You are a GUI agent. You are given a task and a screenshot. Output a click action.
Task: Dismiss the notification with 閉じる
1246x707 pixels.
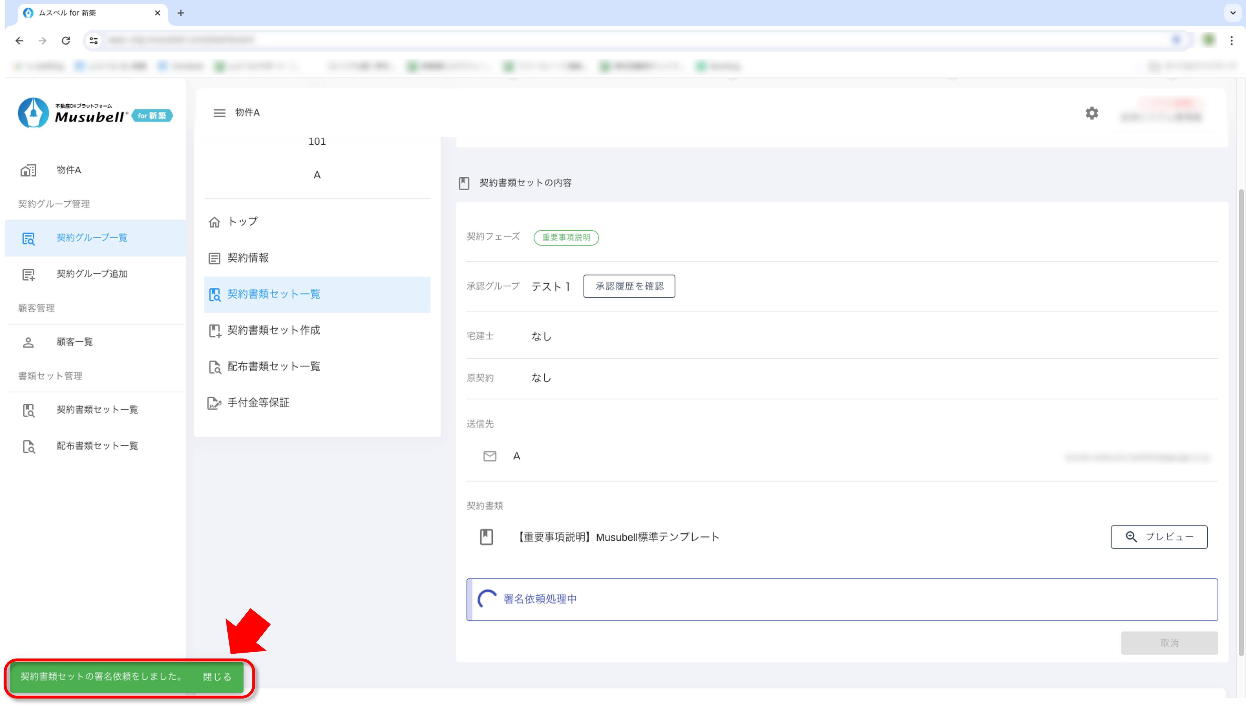click(x=217, y=677)
